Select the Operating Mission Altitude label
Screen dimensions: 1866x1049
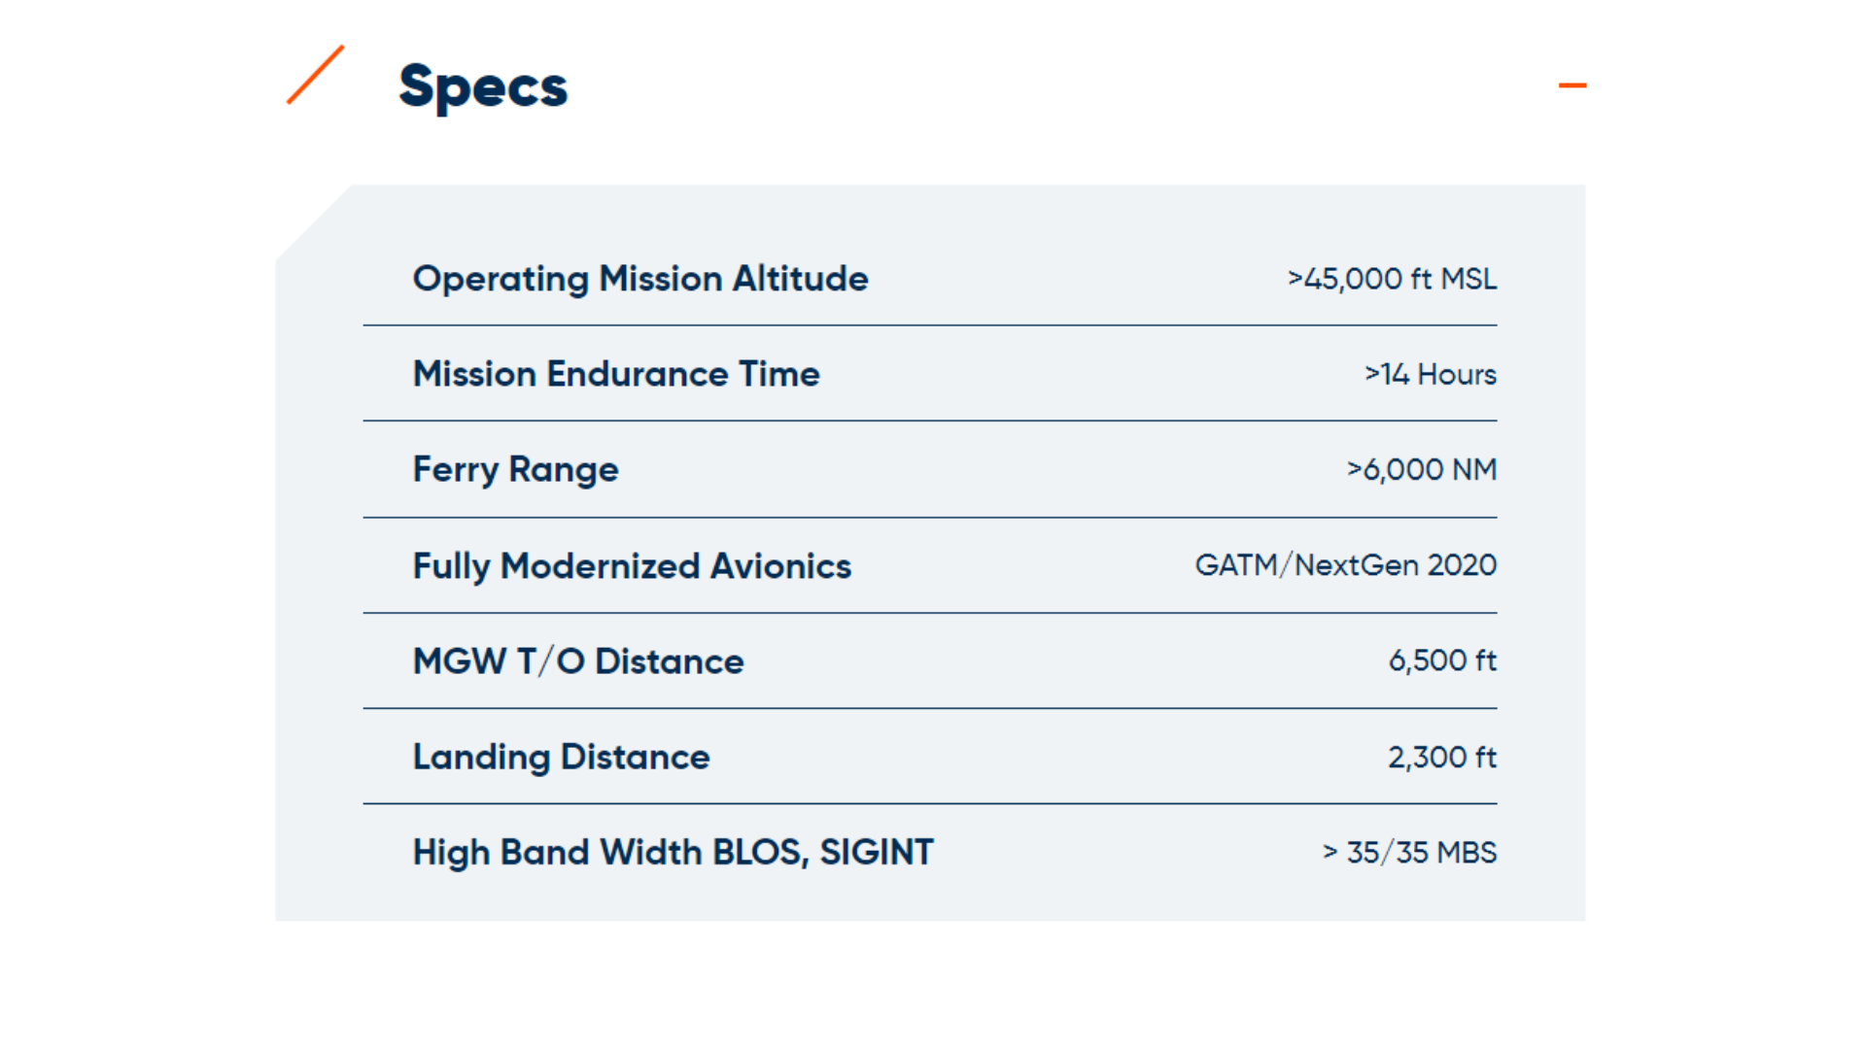[x=639, y=279]
